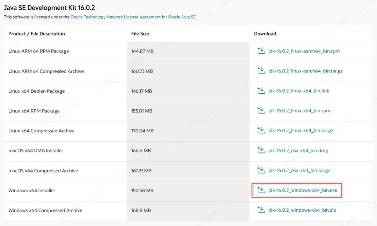The height and width of the screenshot is (226, 377).
Task: Download jdk-16.0.2_windows-x64_bin.exe installer link
Action: 303,190
